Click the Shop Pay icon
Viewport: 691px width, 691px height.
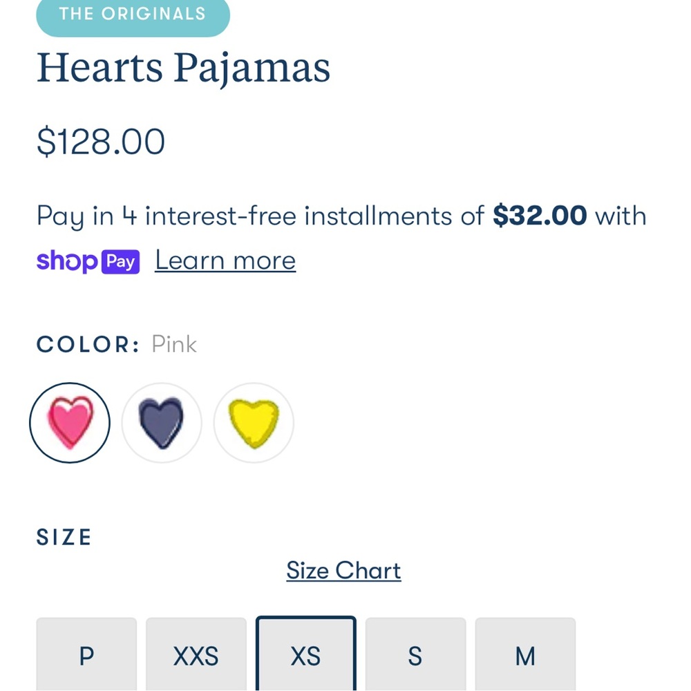88,261
